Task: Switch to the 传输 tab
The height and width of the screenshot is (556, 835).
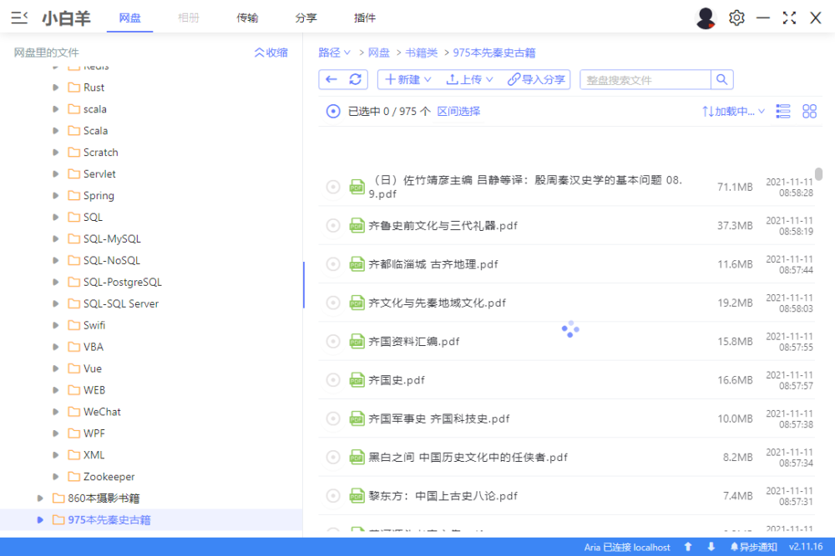Action: pos(247,18)
